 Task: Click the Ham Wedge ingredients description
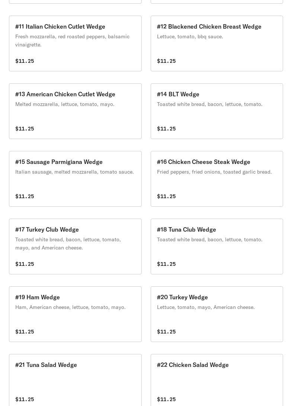[x=70, y=307]
